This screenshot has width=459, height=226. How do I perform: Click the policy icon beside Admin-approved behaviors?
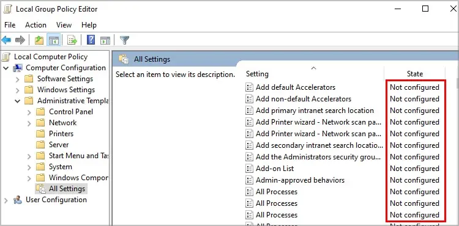249,180
